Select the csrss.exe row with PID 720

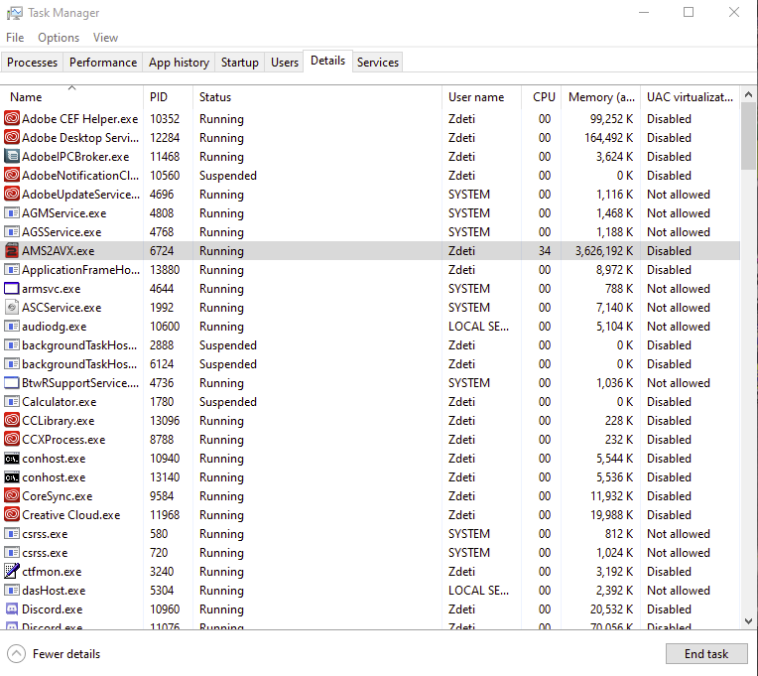tap(370, 552)
